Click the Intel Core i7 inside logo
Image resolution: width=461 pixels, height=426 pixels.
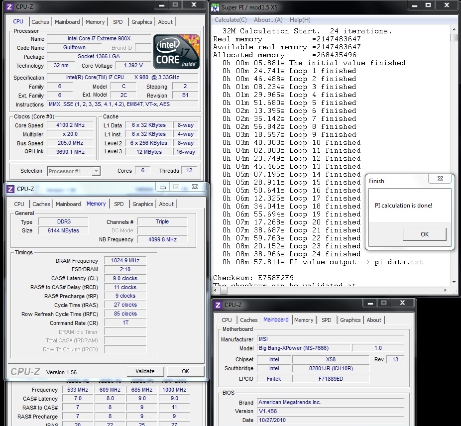(x=176, y=52)
